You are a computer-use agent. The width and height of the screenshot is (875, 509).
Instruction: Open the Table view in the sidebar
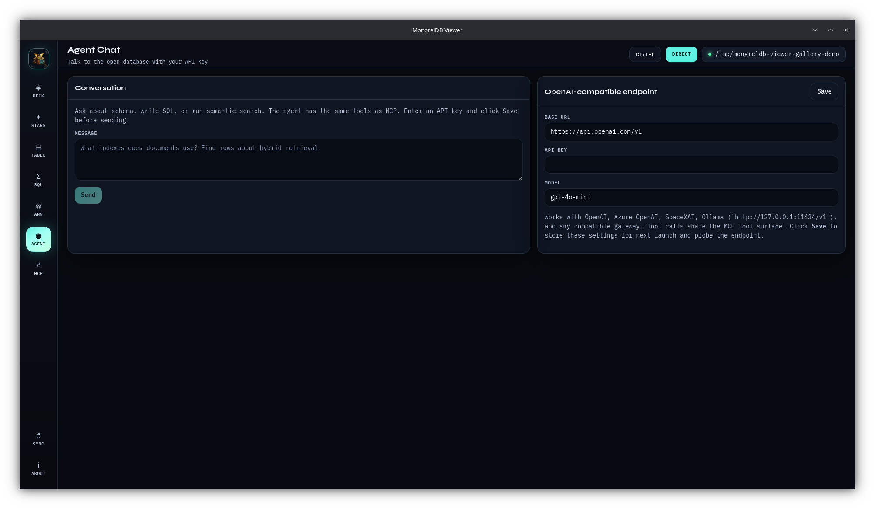point(39,151)
